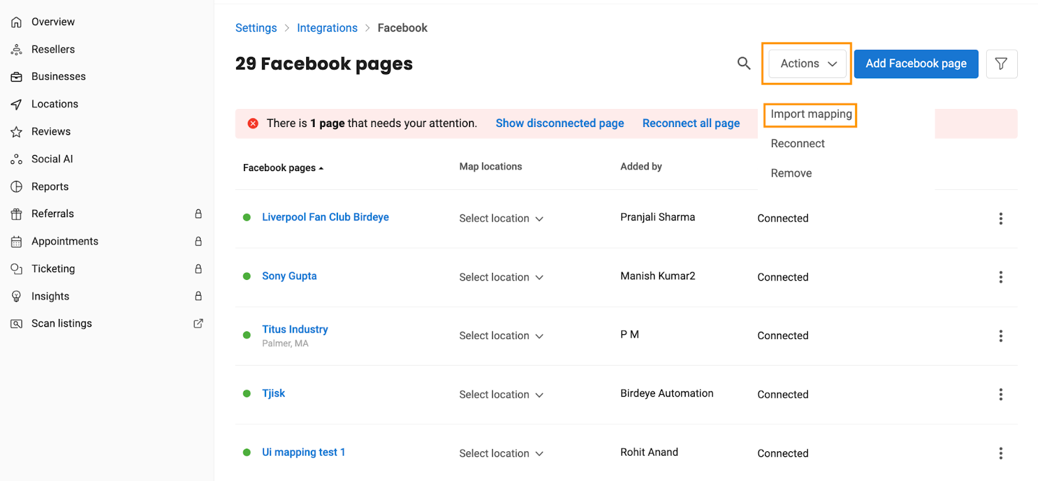The height and width of the screenshot is (481, 1038).
Task: Click Birdeye Automation cell
Action: [666, 393]
